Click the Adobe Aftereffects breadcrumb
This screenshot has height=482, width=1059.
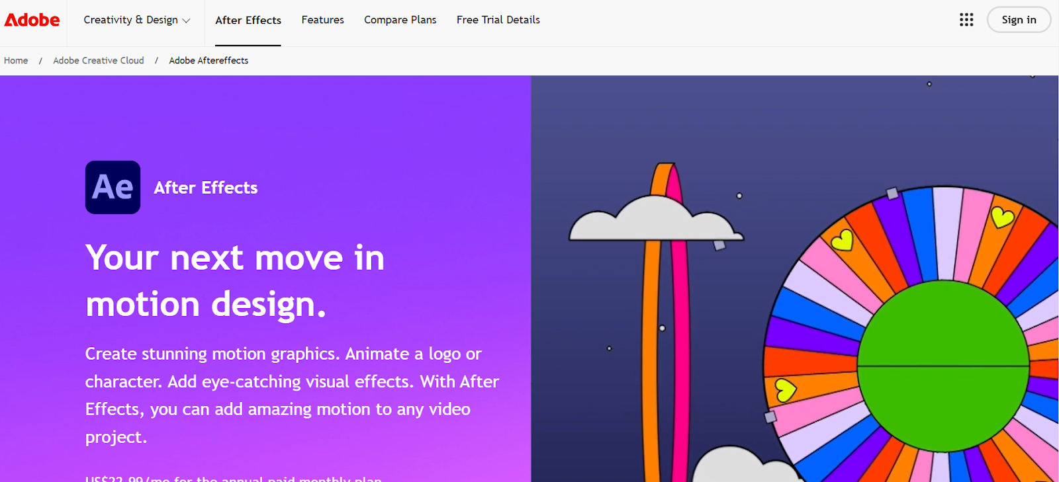coord(208,60)
